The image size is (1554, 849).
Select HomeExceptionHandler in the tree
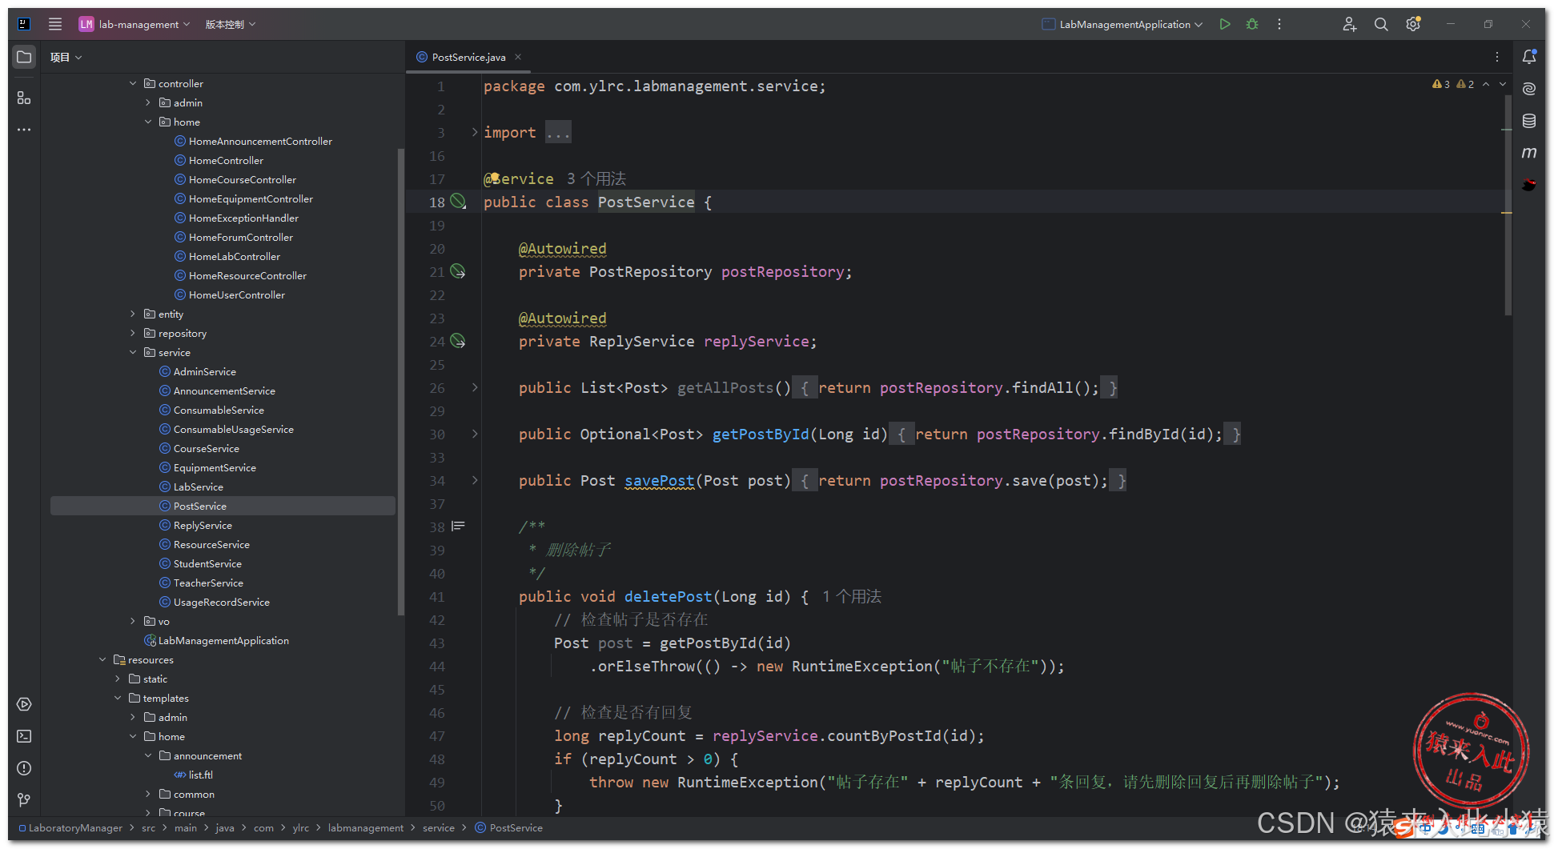click(x=243, y=218)
